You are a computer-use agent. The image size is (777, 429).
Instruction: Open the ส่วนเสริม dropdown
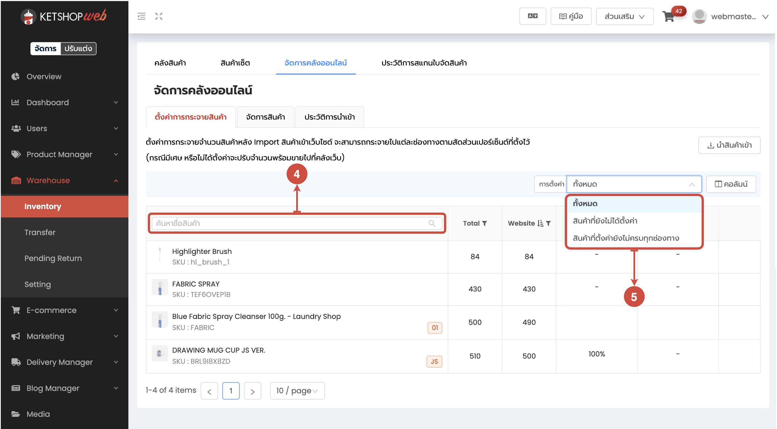coord(624,17)
